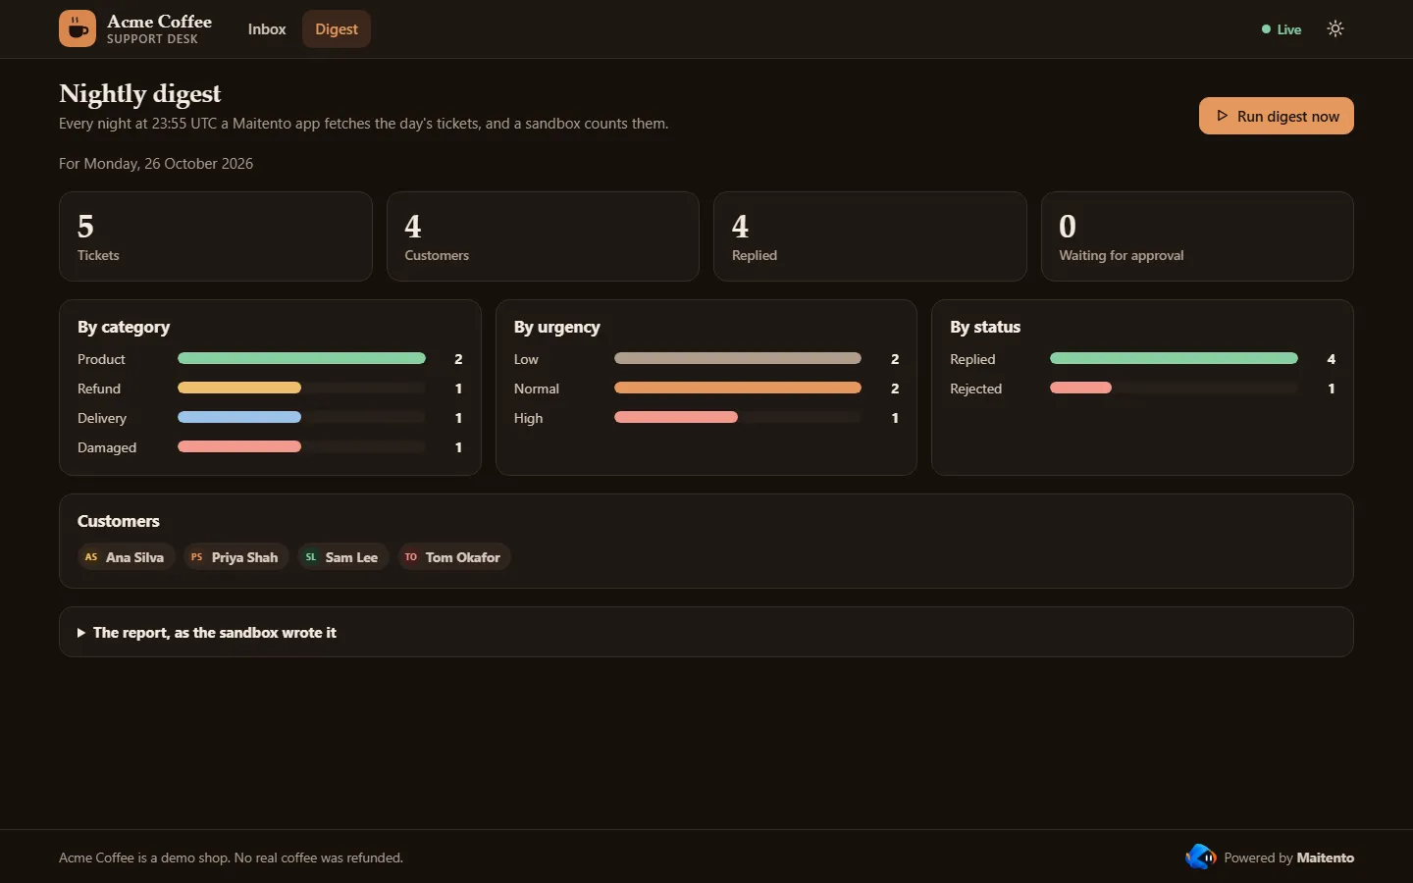Click the 'Live' status label
This screenshot has height=883, width=1413.
tap(1288, 29)
